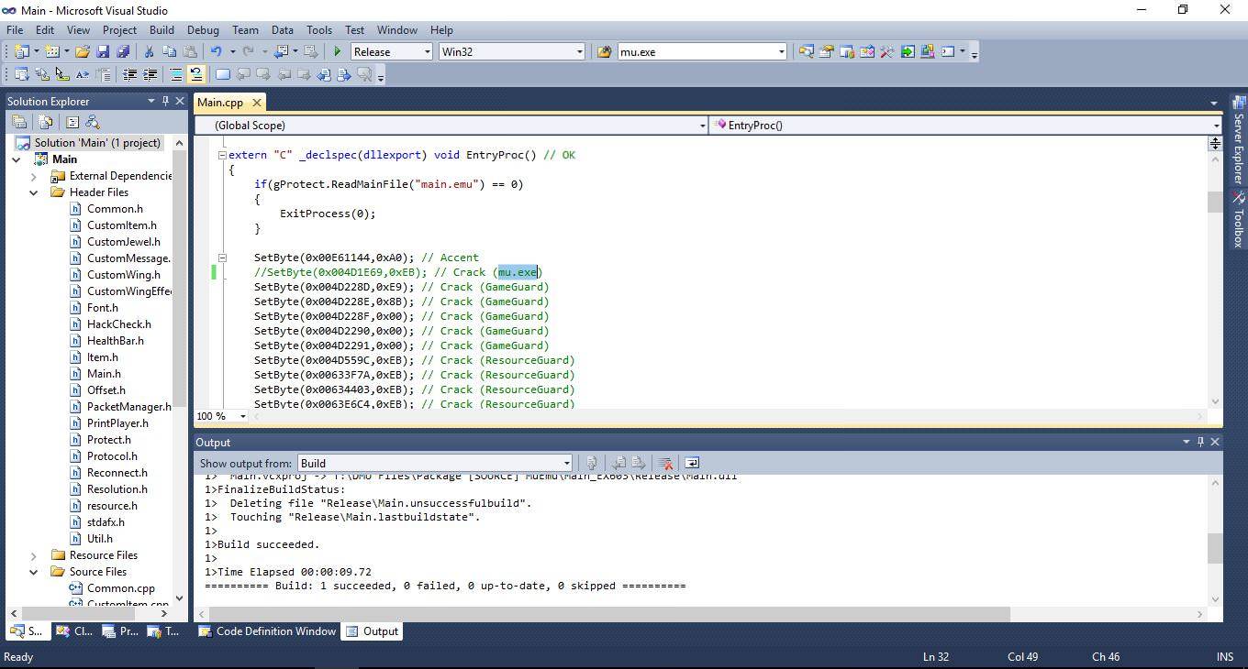Screen dimensions: 1248x669
Task: Click the Cut scissors icon
Action: 149,52
